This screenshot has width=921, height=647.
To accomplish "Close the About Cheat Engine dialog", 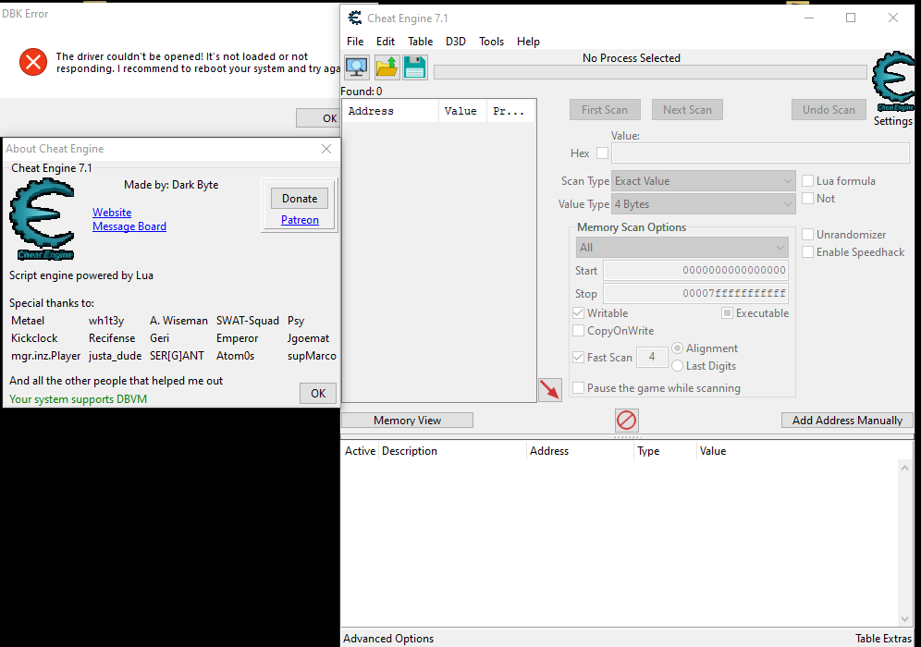I will coord(326,149).
